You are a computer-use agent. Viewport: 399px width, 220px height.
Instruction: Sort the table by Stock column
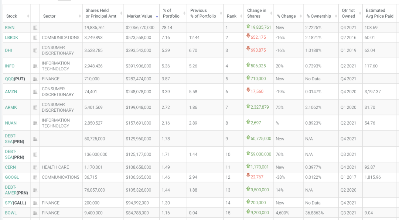(17, 13)
